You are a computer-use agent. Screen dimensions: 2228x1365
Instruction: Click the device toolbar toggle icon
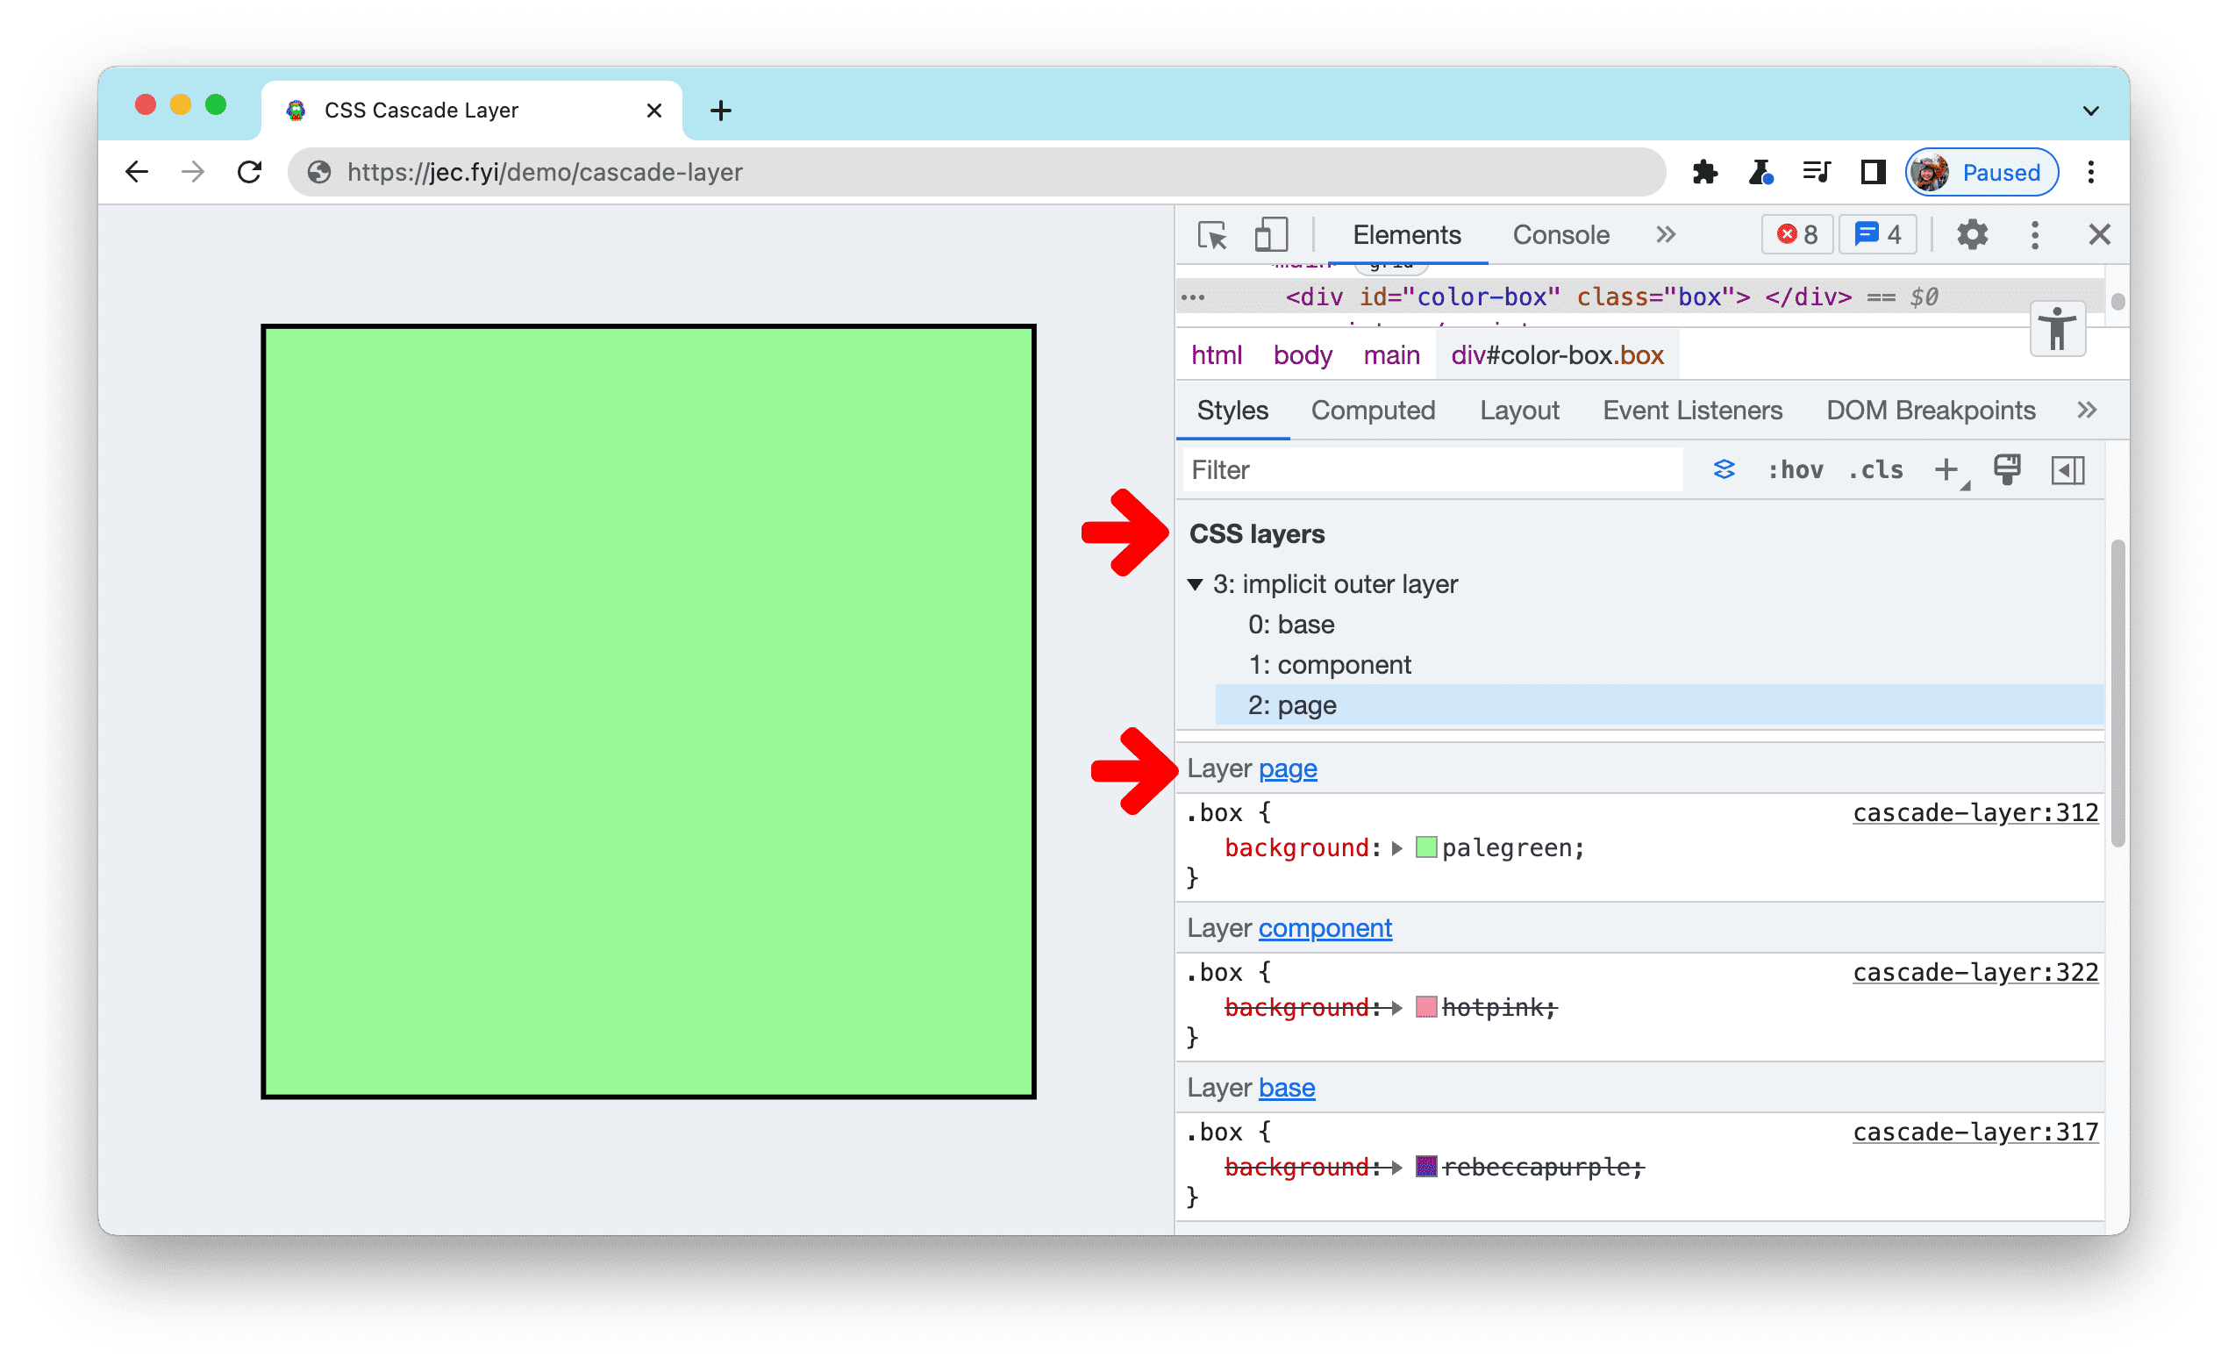1273,234
